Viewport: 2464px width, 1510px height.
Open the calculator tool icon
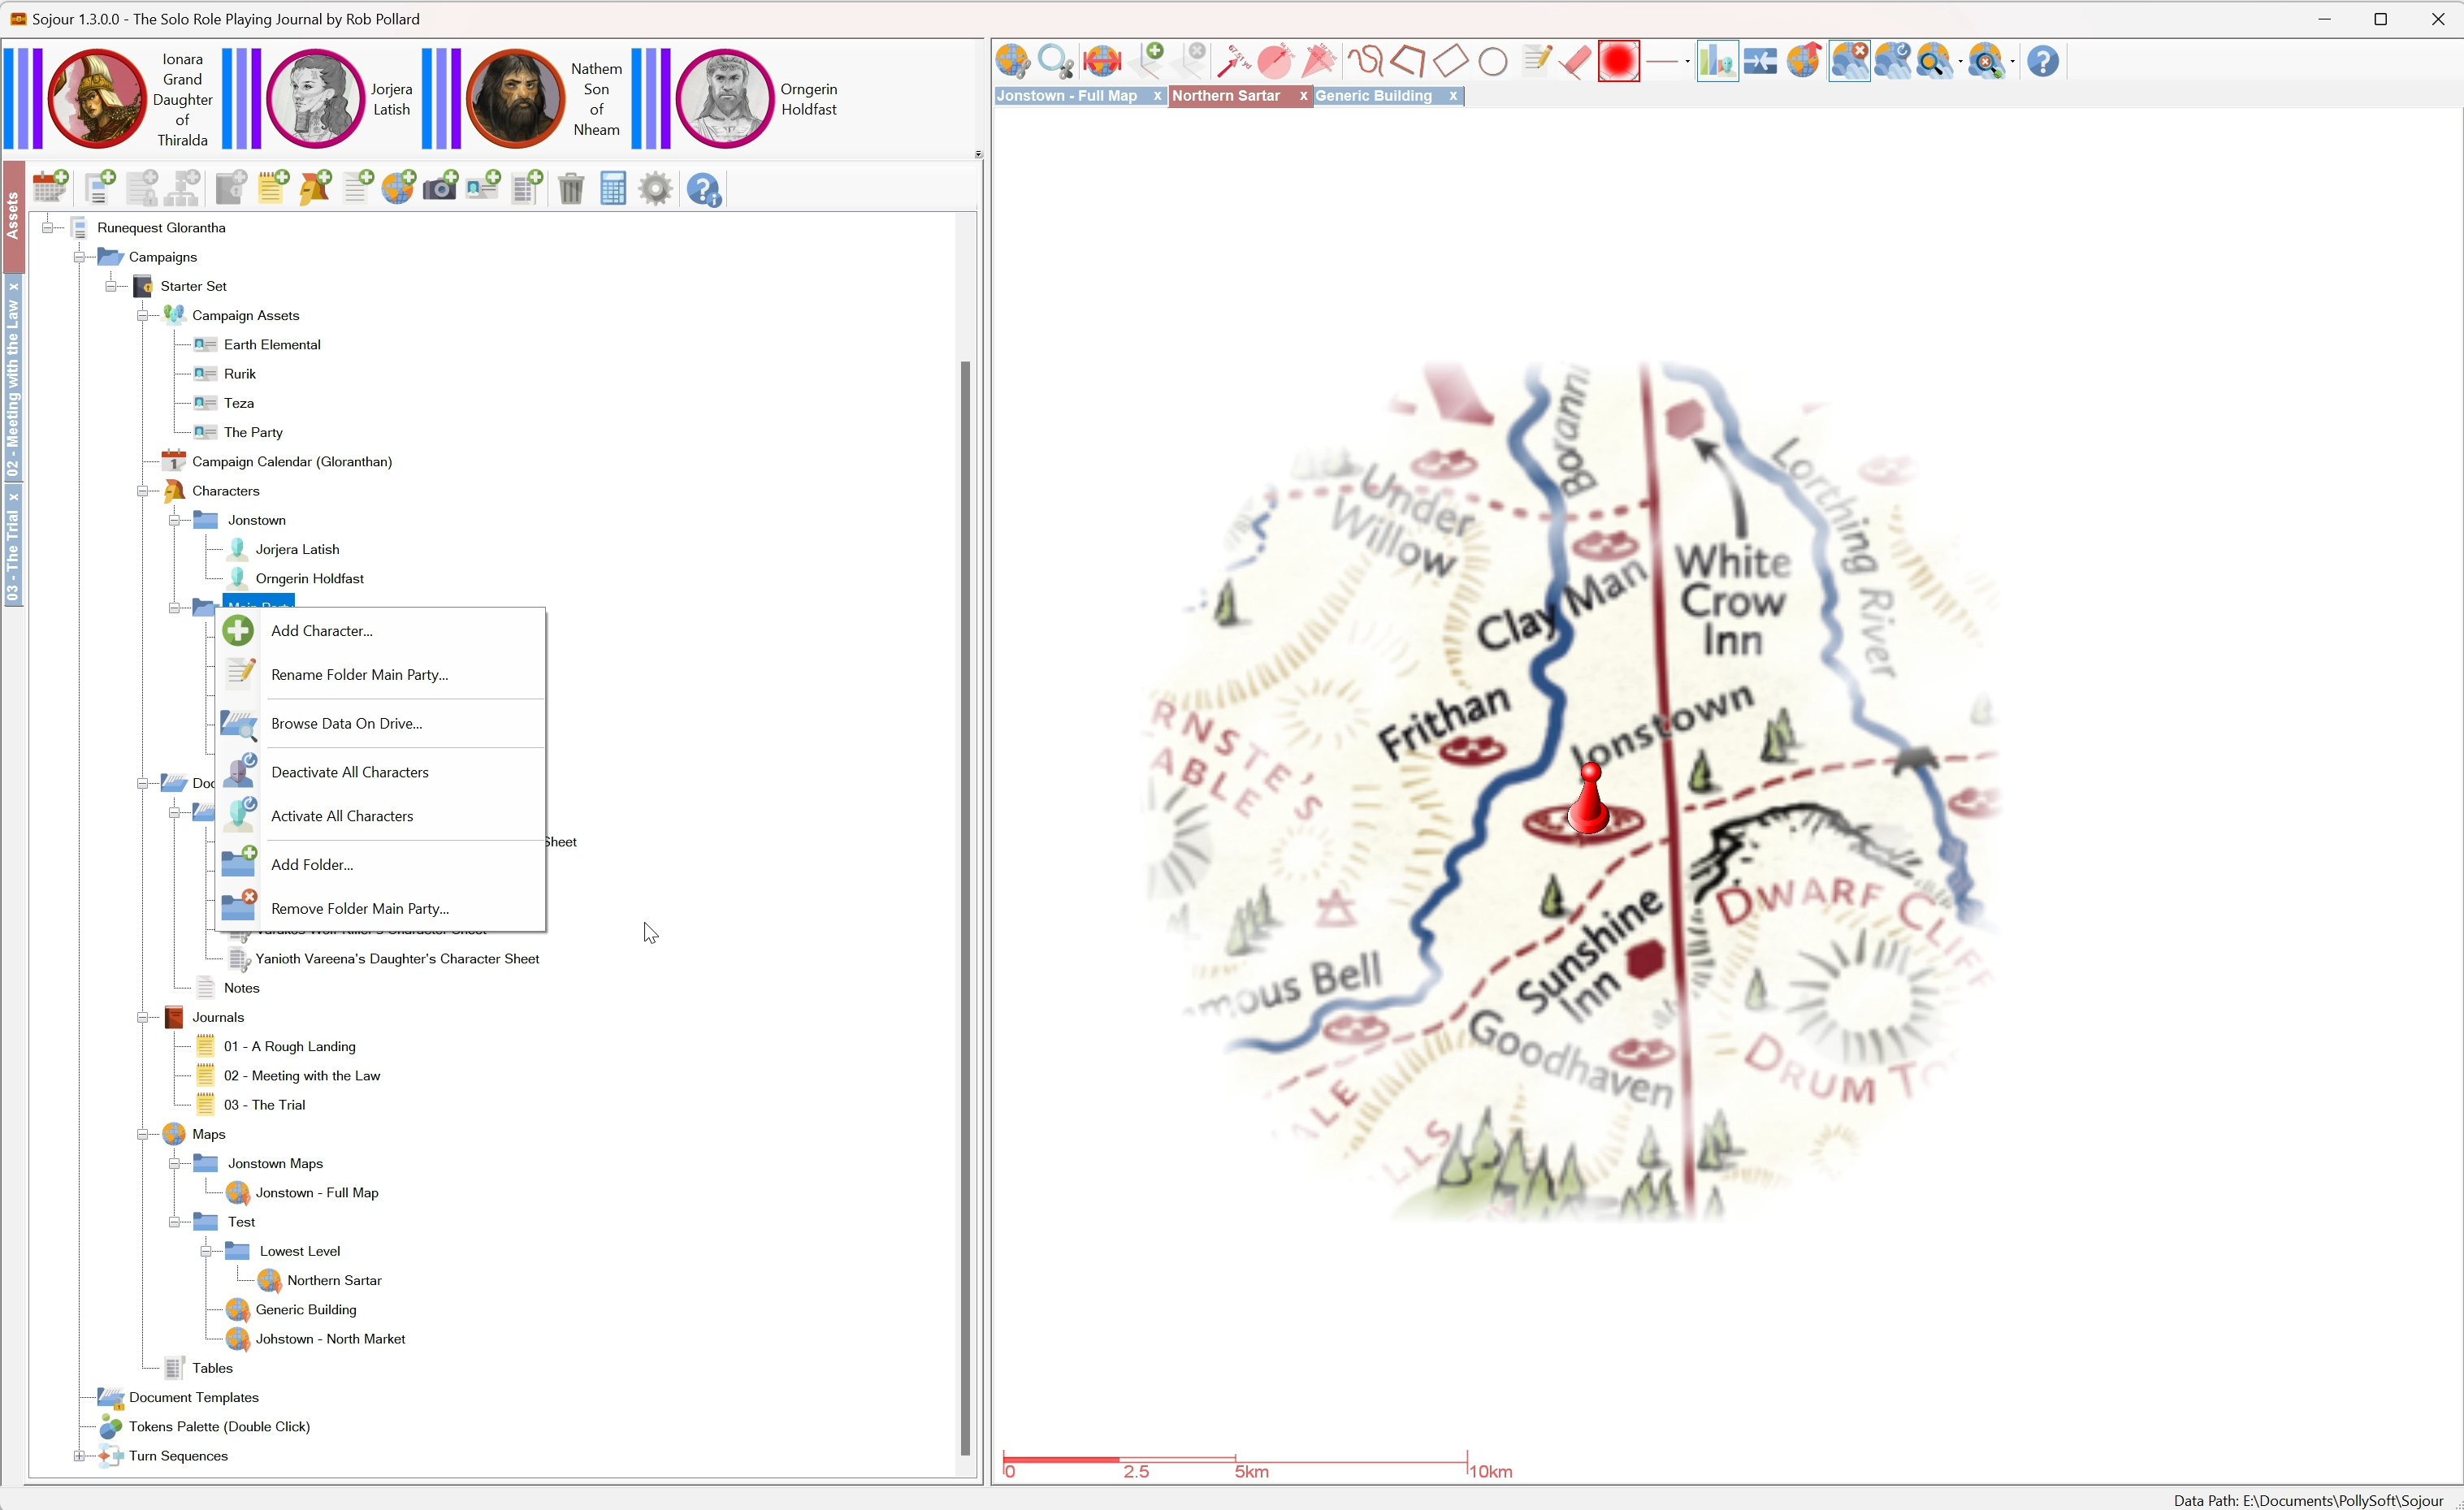click(613, 188)
